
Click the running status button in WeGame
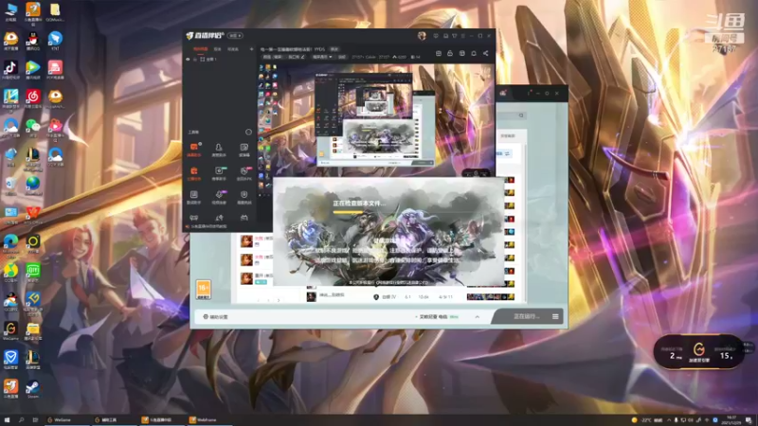click(x=526, y=316)
